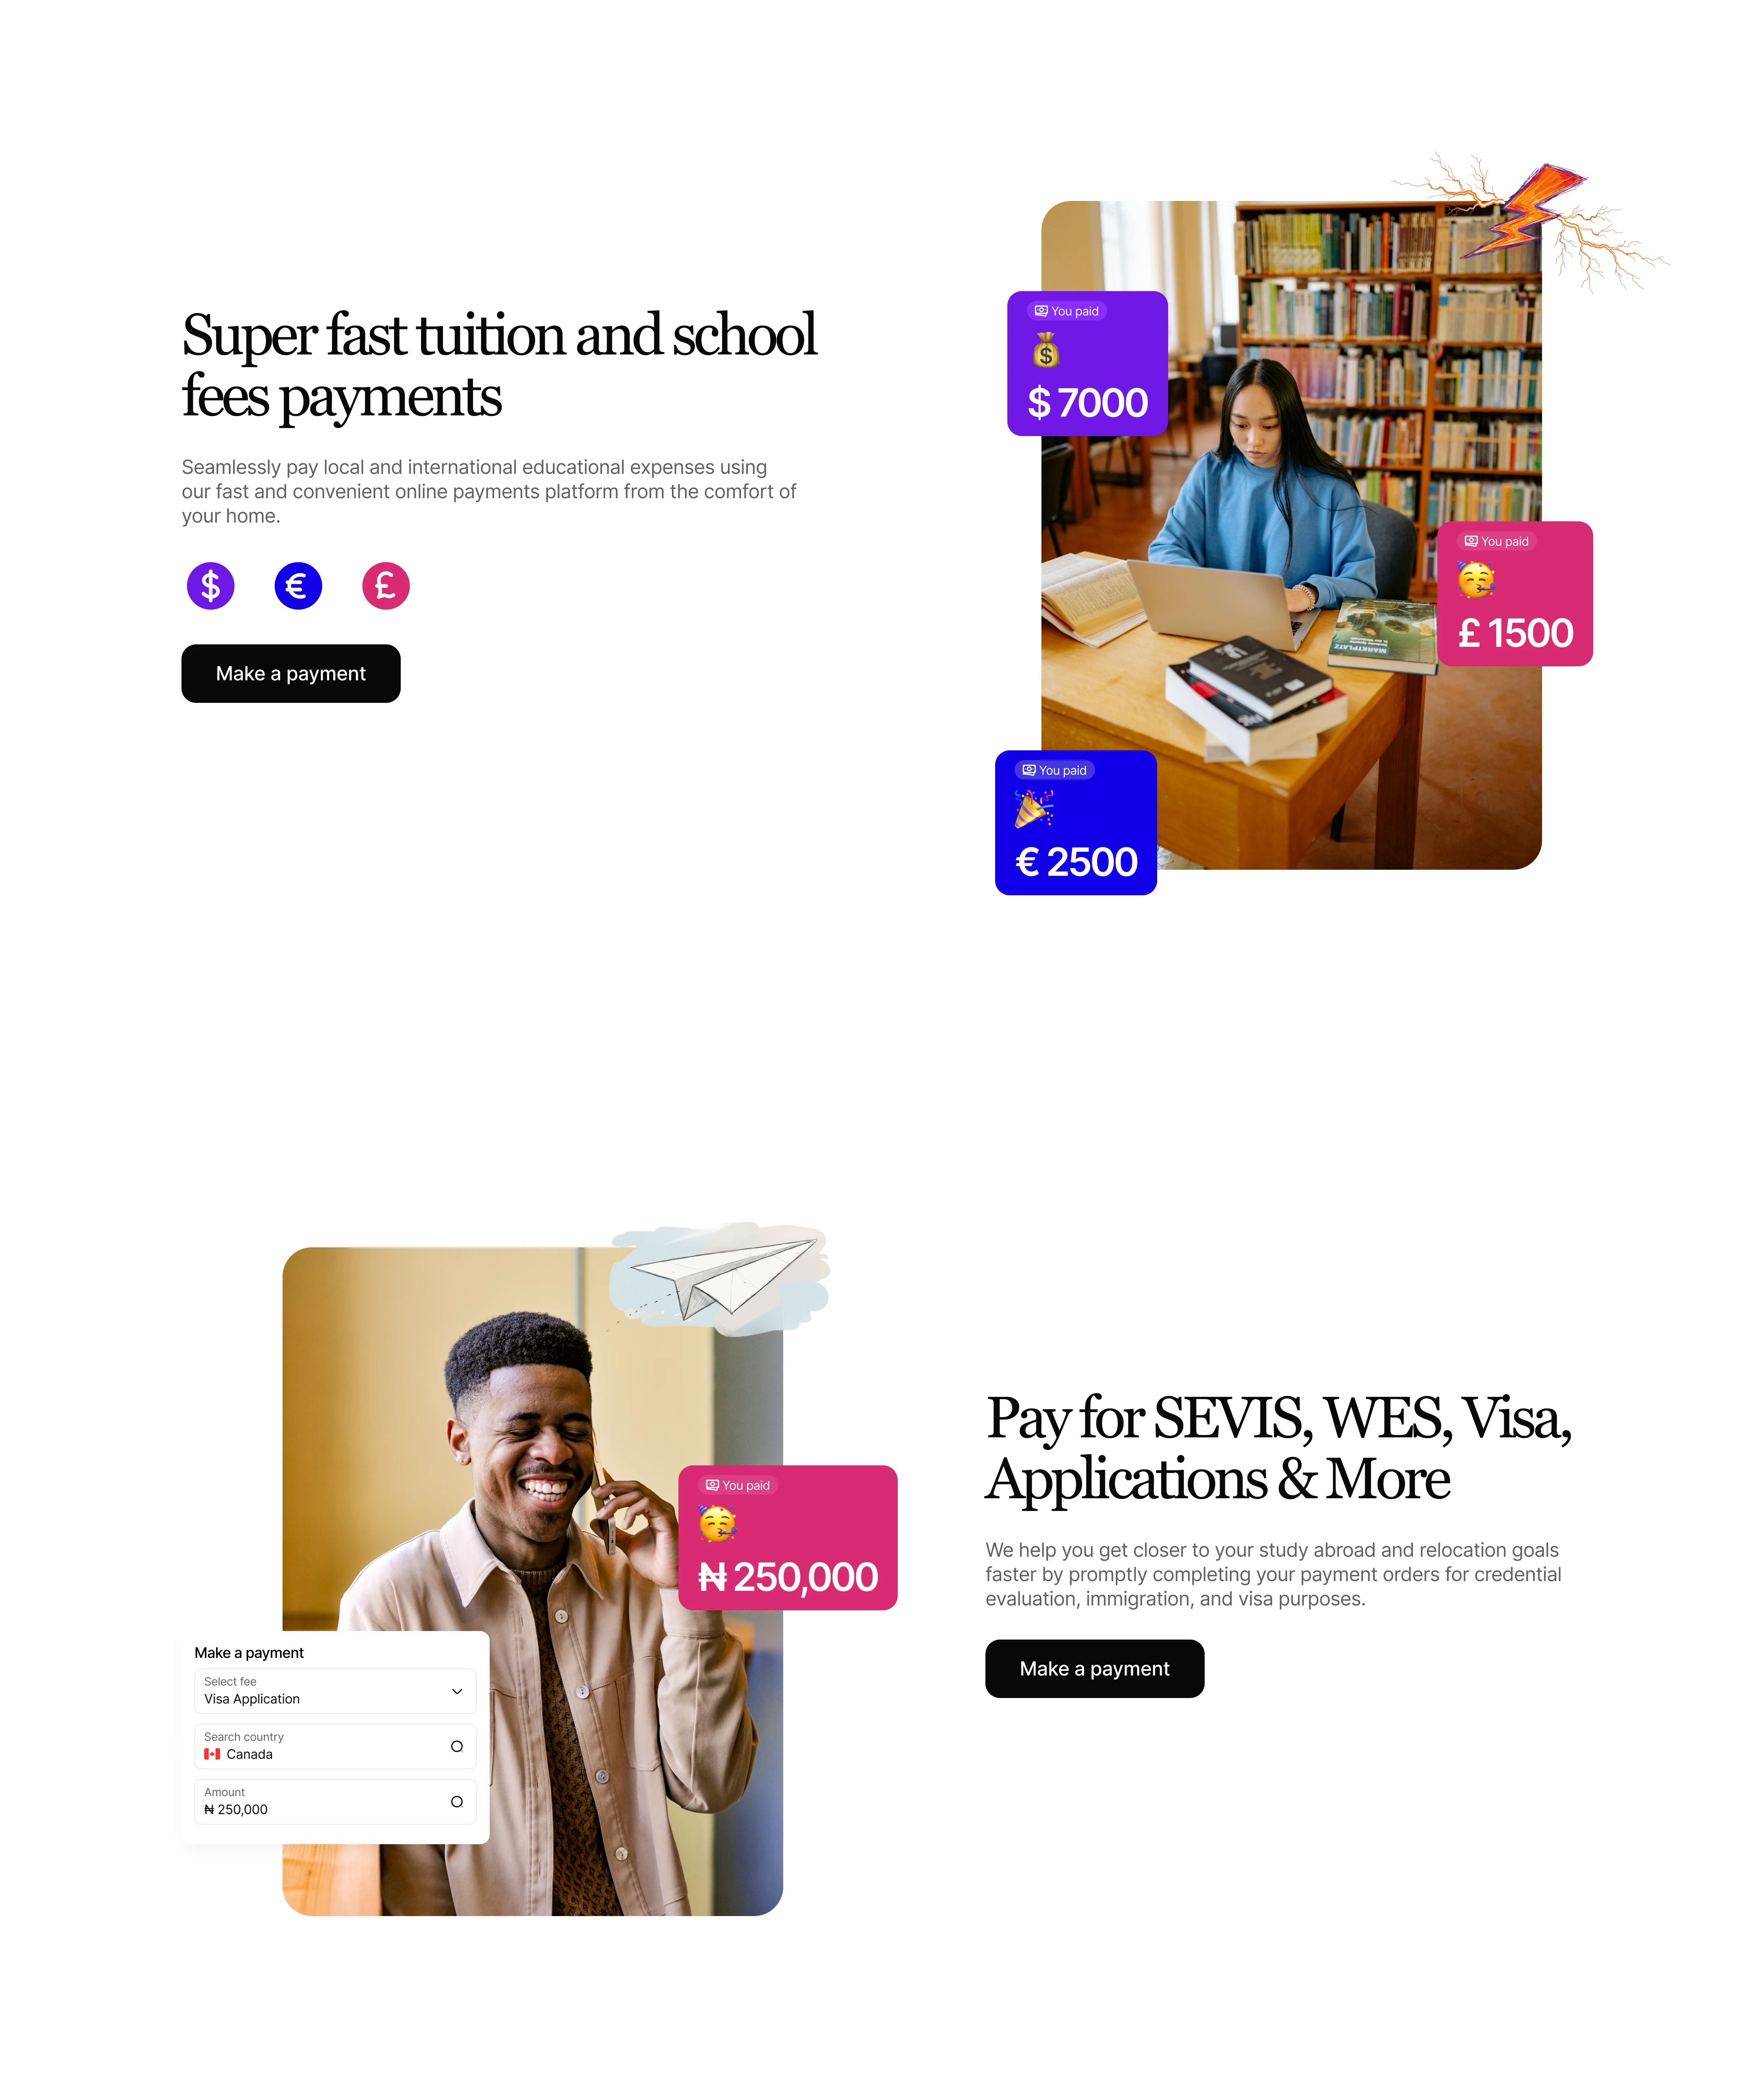Click the blue euro currency icon
This screenshot has height=2100, width=1754.
(298, 585)
